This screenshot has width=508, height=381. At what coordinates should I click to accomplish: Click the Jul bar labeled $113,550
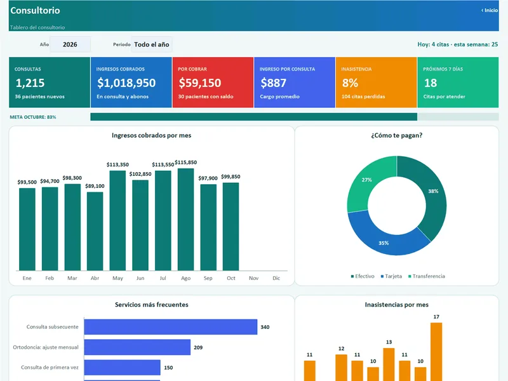163,220
